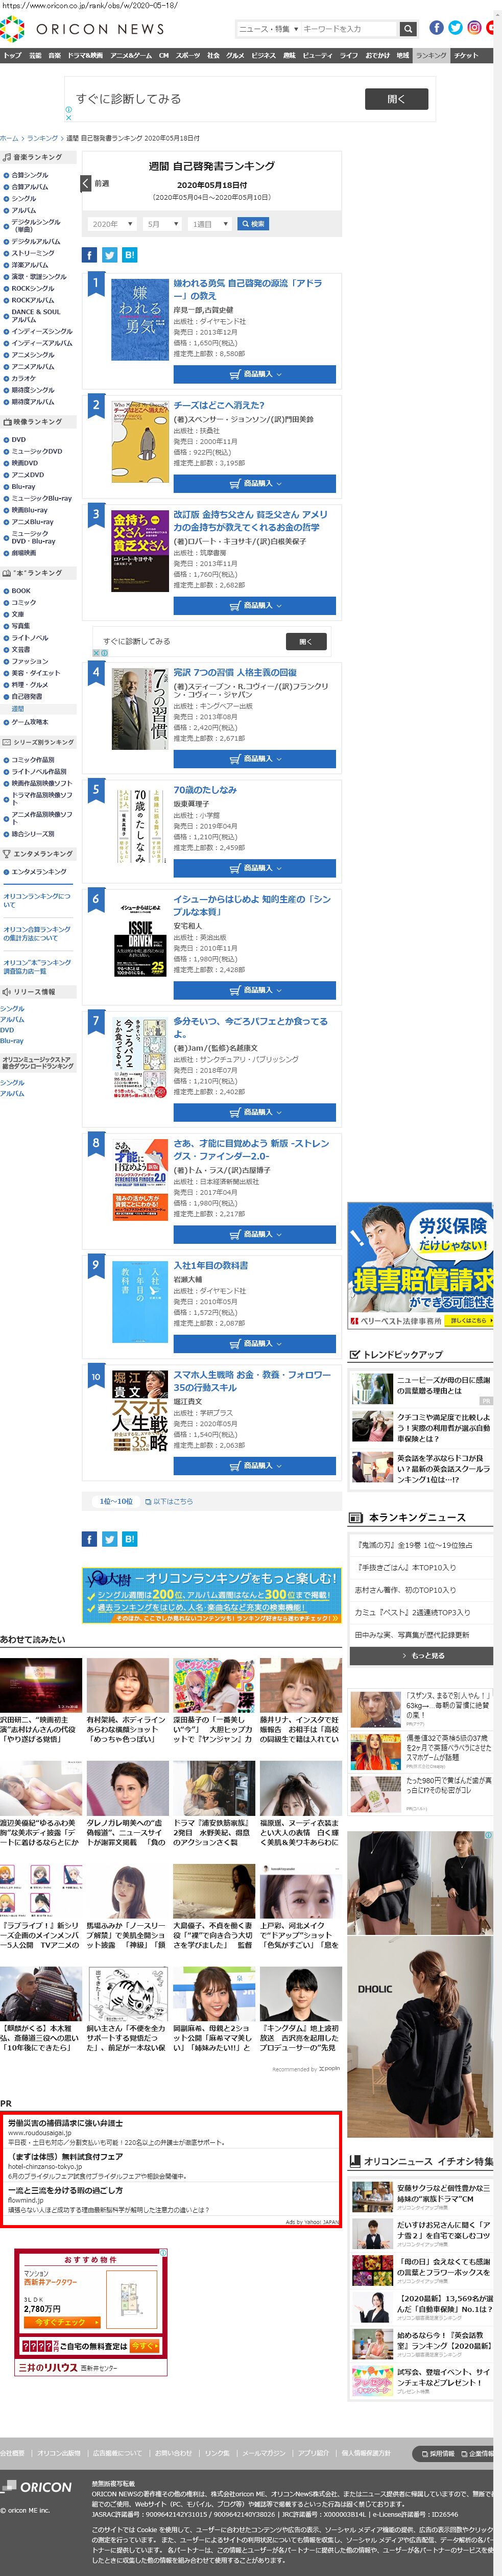Image resolution: width=502 pixels, height=2576 pixels.
Task: Open the 週間 sidebar link under 自己啓発書
Action: tap(18, 708)
